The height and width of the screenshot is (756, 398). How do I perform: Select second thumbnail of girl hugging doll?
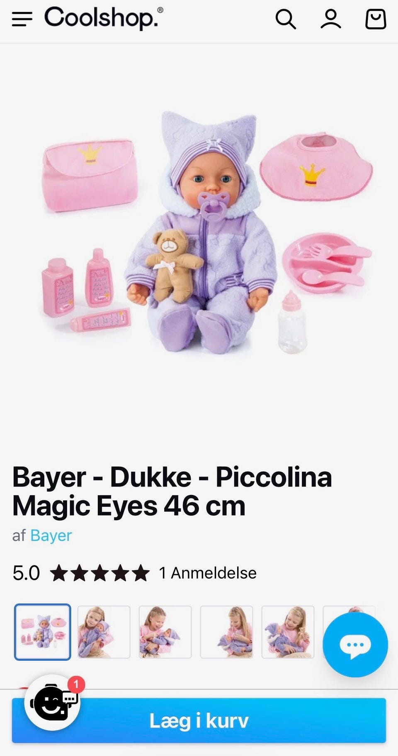click(x=104, y=632)
